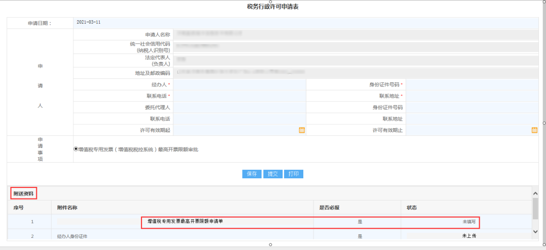
Task: Click the 保存 button
Action: pyautogui.click(x=252, y=174)
